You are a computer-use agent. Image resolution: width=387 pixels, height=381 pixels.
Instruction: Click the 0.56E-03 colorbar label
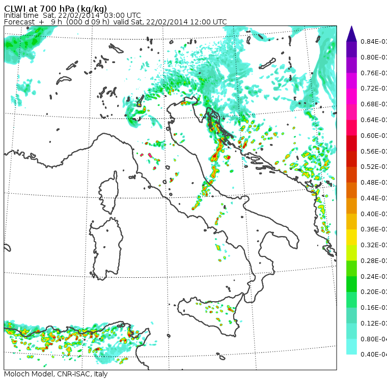tap(374, 151)
